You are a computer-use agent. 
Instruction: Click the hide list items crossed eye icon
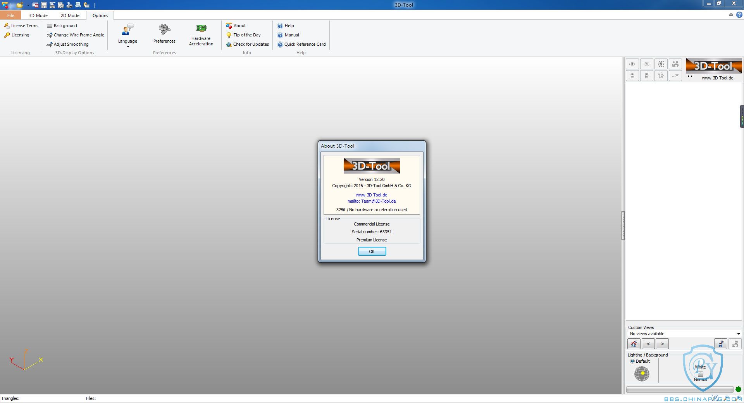(647, 76)
